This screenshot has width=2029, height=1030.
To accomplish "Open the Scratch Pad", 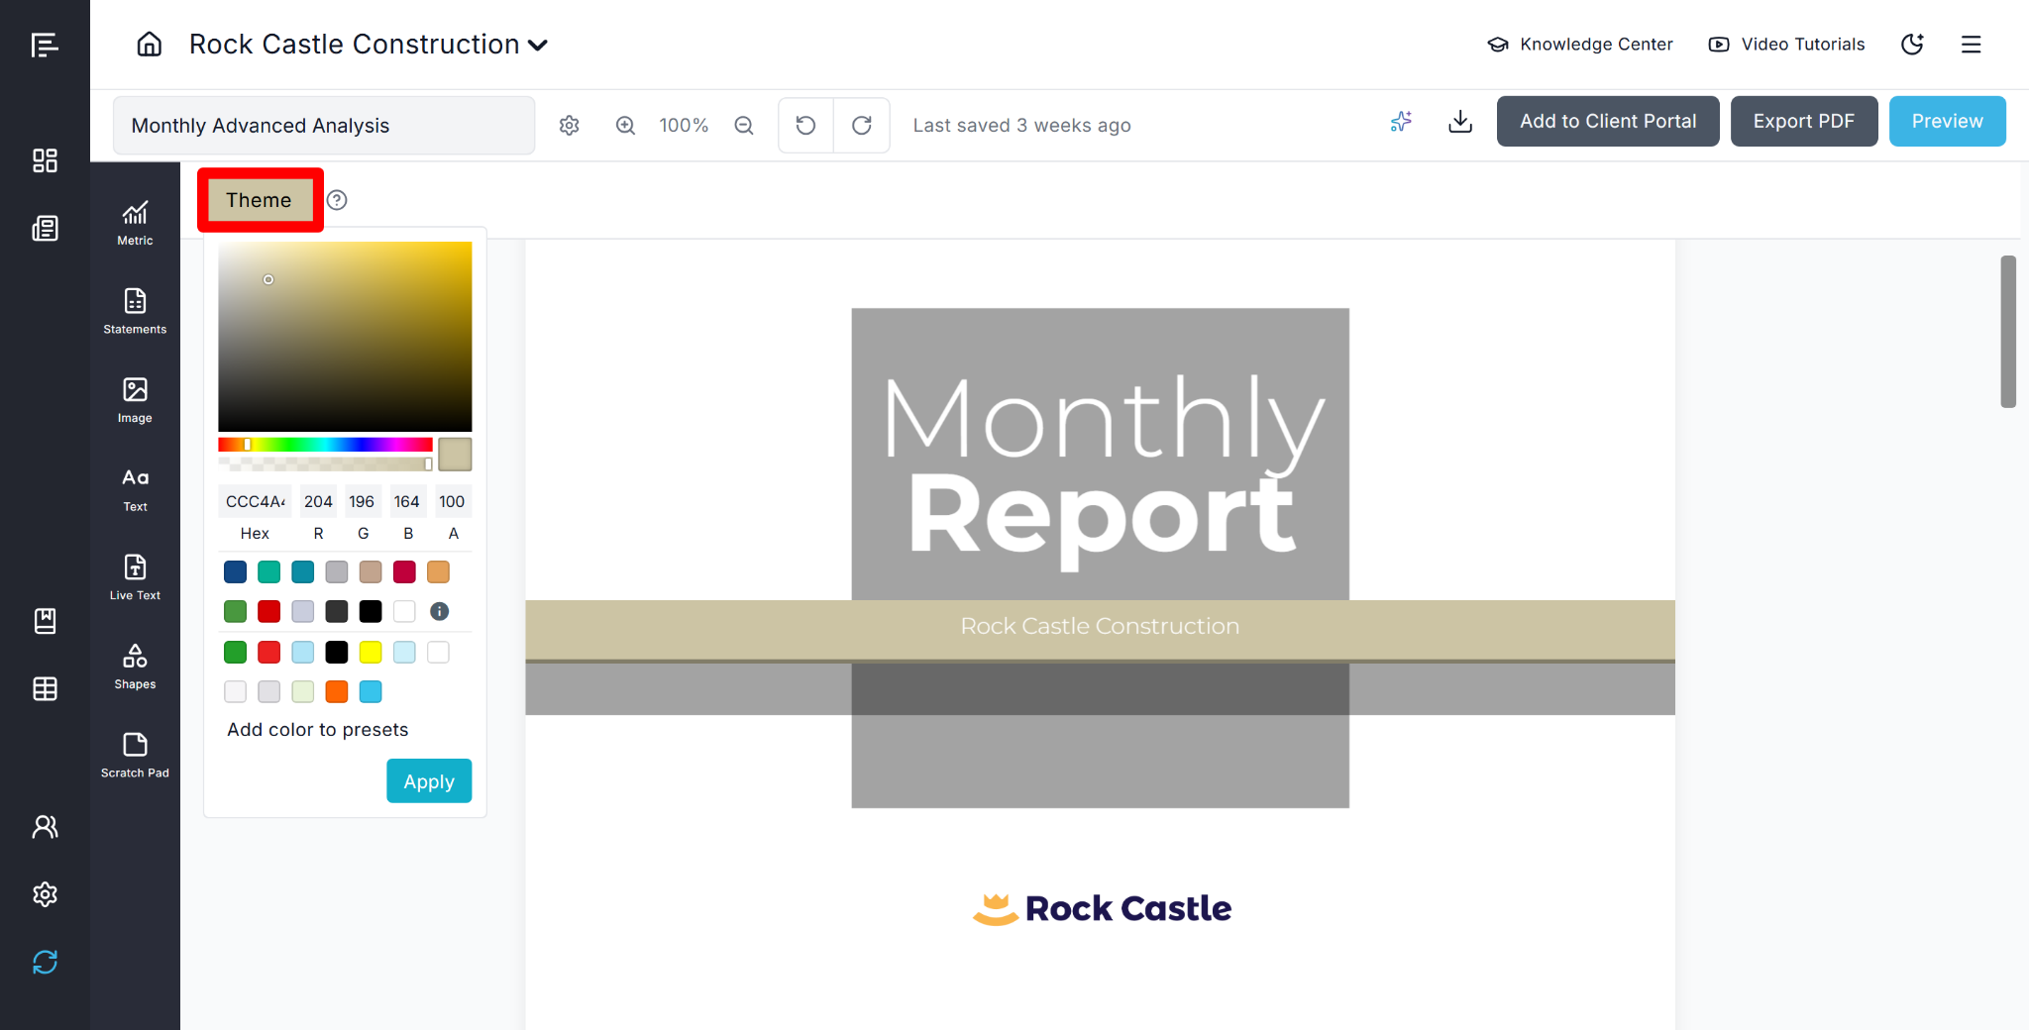I will click(x=135, y=756).
